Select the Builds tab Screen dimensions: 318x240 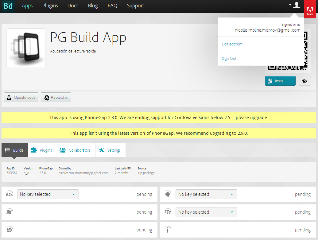click(15, 150)
